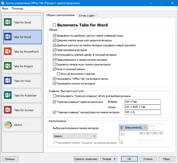Image resolution: width=178 pixels, height=164 pixels.
Task: Click the Сброс button
Action: click(x=167, y=159)
